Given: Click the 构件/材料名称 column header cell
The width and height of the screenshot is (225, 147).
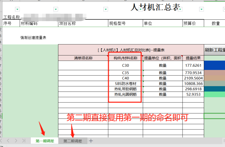Looking at the screenshot, I should (126, 58).
